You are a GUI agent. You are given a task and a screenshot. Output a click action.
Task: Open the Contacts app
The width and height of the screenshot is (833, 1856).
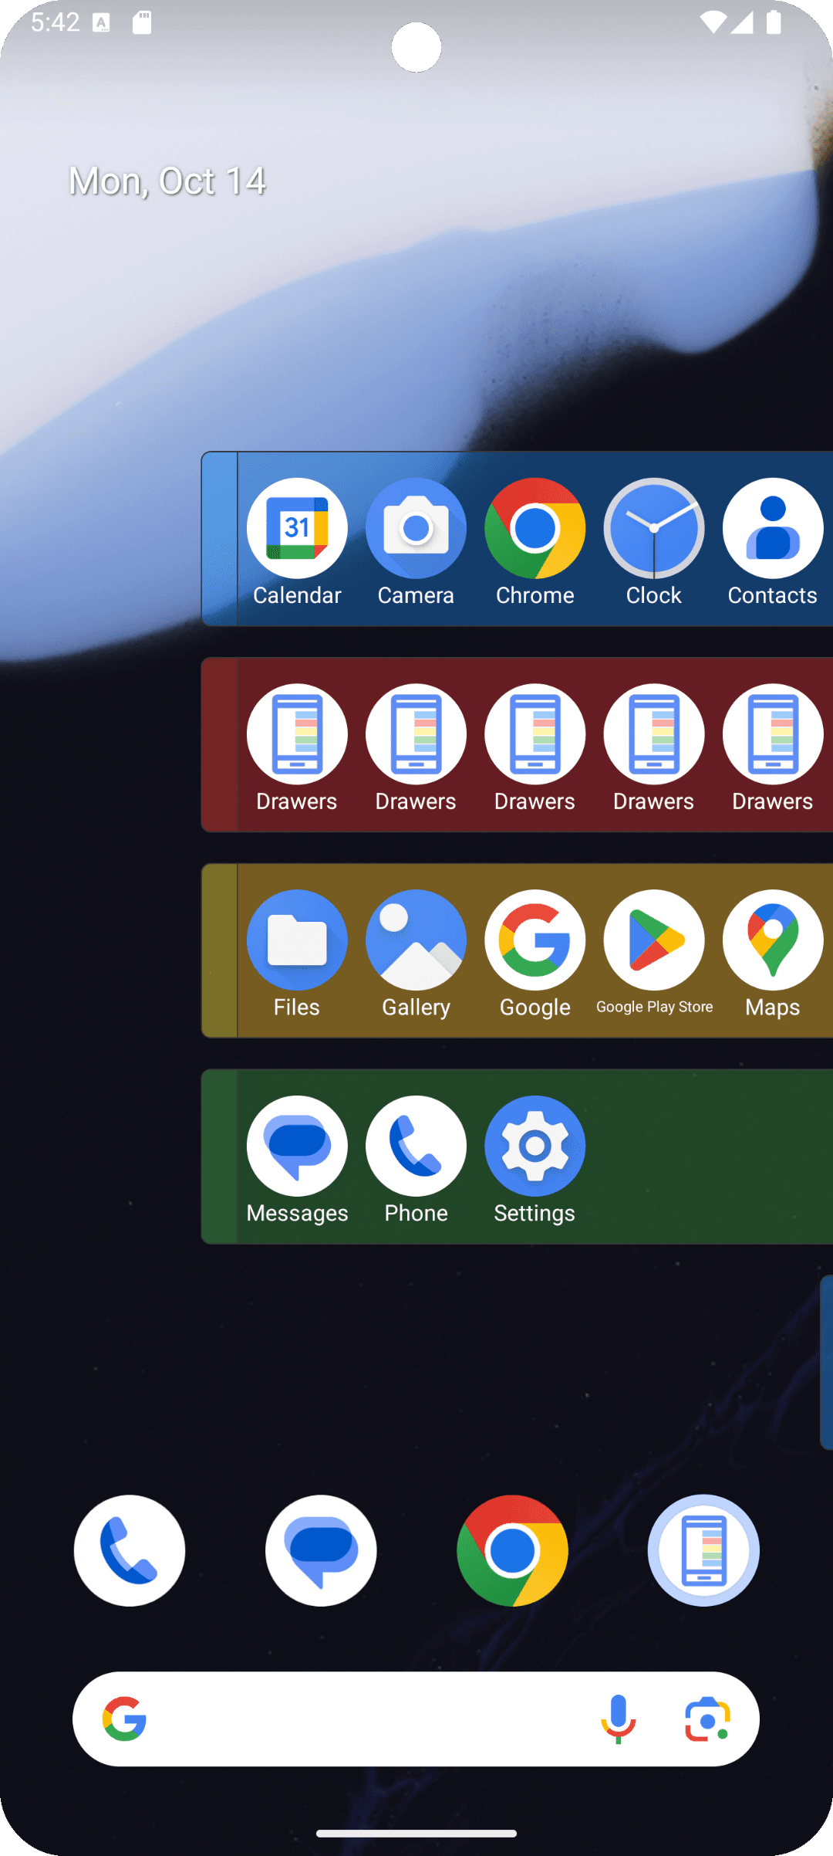click(772, 542)
